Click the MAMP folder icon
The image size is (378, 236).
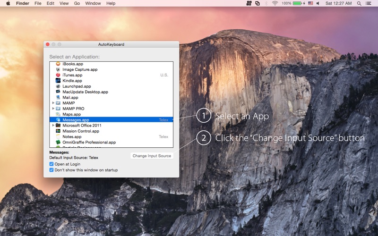[x=58, y=103]
